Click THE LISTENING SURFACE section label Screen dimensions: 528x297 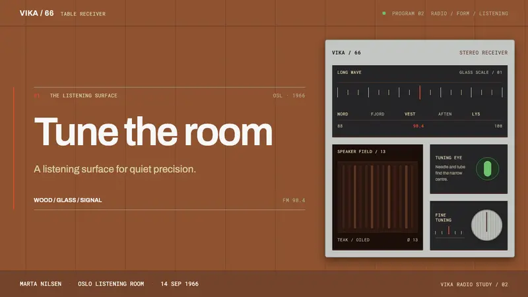84,96
